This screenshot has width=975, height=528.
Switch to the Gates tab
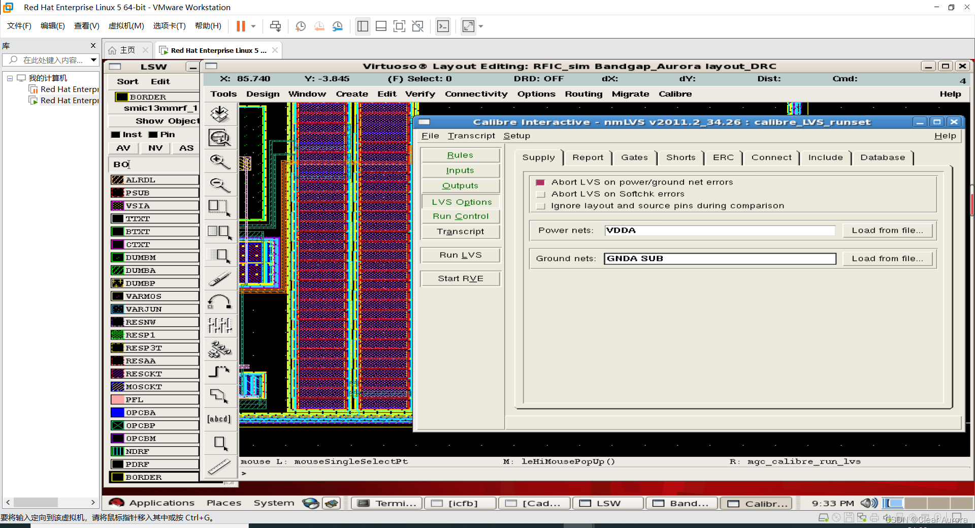point(634,158)
